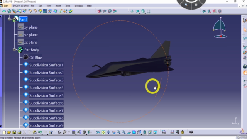The height and width of the screenshot is (139, 247).
Task: Open the undo history dropdown arrow
Action: 42,134
